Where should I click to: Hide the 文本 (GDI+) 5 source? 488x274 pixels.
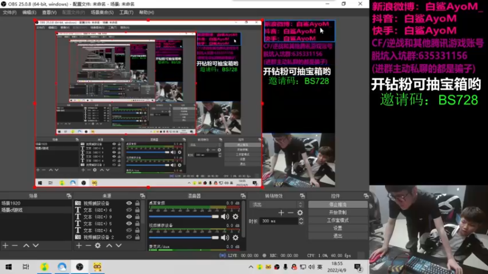tap(129, 223)
